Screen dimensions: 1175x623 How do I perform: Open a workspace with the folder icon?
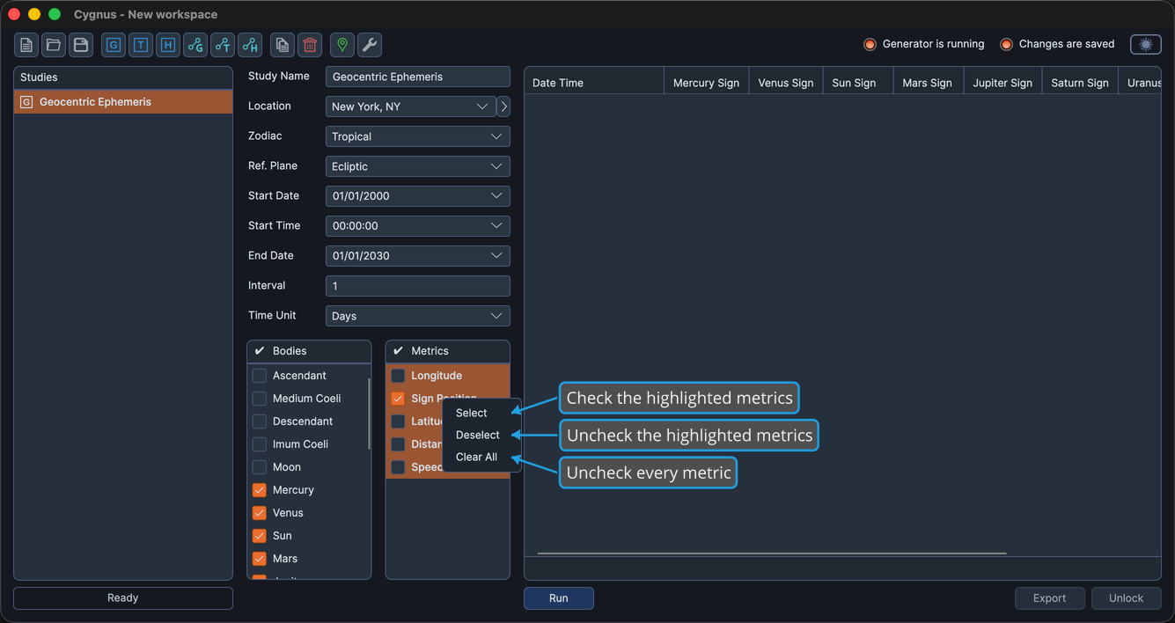pos(54,45)
